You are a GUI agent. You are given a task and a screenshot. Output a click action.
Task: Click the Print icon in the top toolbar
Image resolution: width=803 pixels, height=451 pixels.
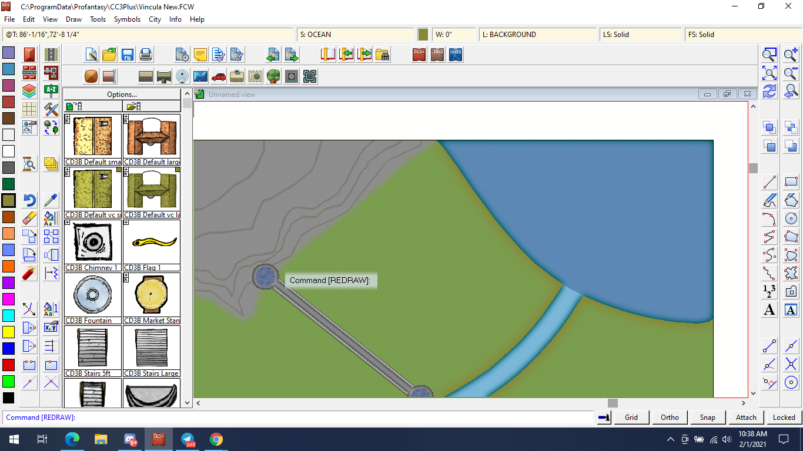pyautogui.click(x=146, y=55)
